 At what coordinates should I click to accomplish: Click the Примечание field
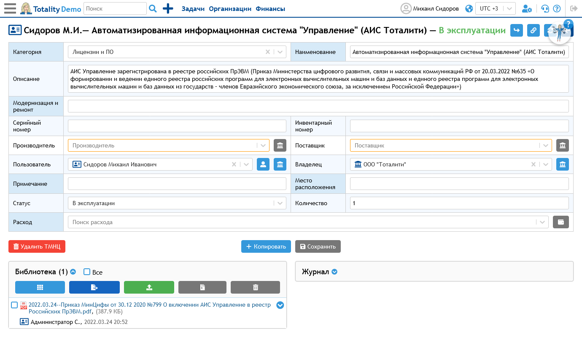pyautogui.click(x=177, y=184)
